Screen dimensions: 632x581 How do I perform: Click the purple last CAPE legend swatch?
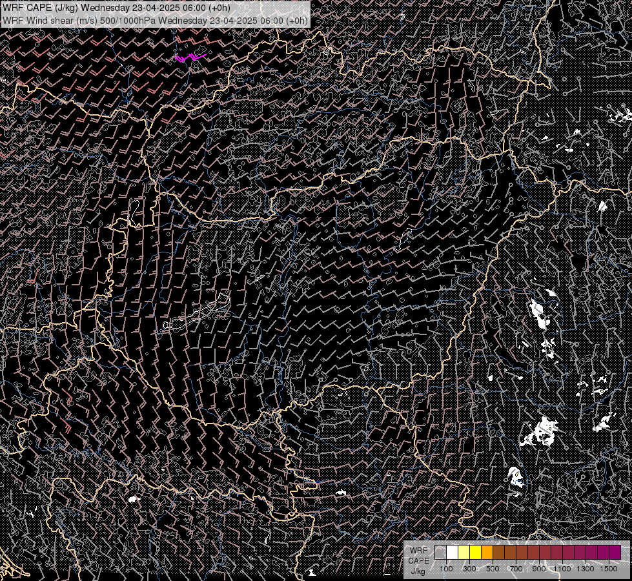point(615,553)
